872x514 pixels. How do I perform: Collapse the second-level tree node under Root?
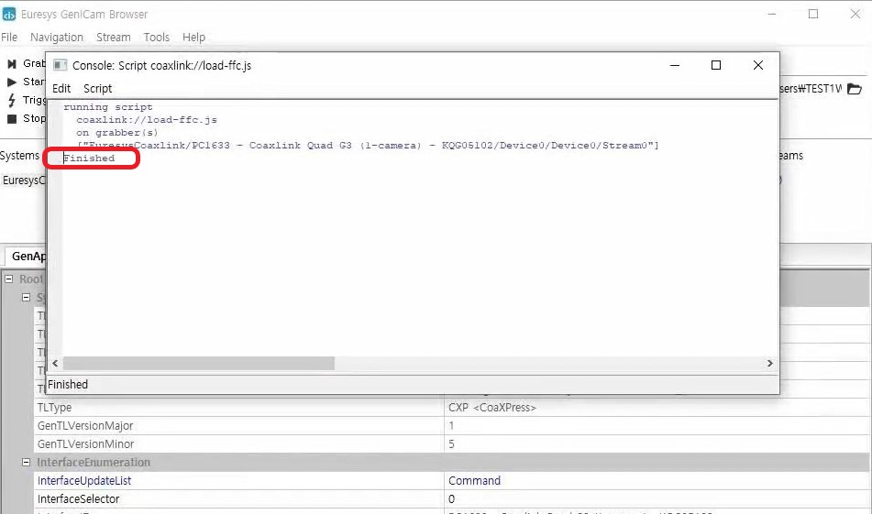point(27,298)
